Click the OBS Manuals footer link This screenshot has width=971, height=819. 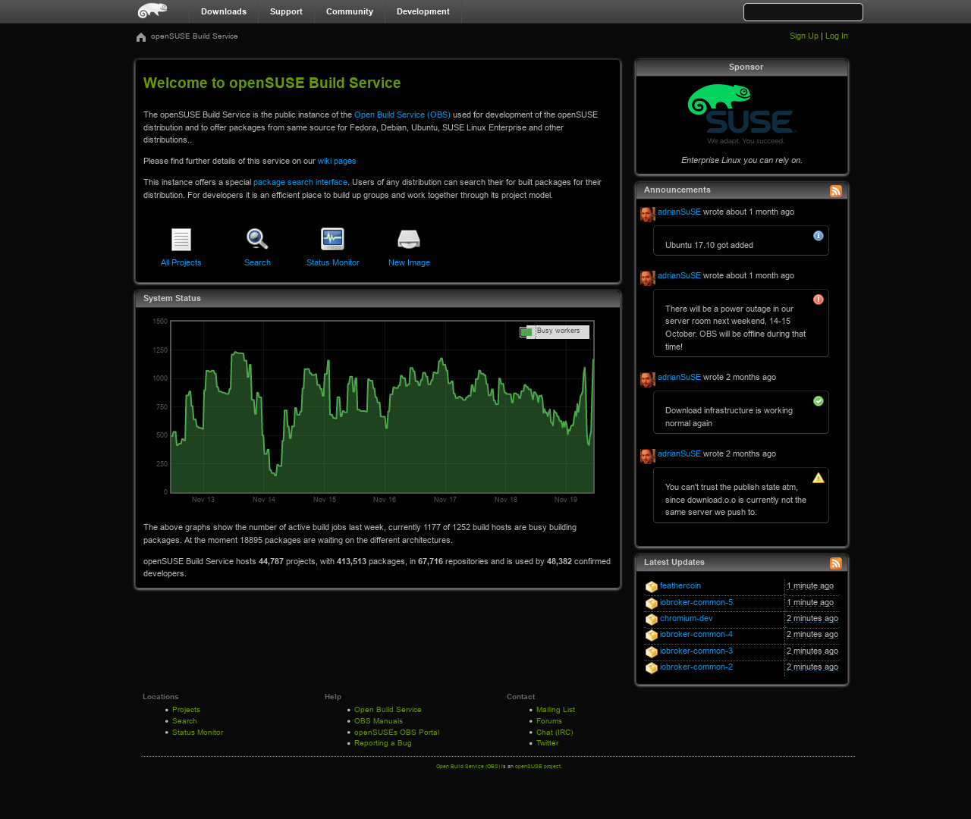pos(379,721)
